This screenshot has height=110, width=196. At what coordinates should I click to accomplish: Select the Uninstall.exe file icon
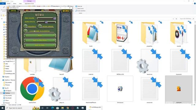(x=120, y=89)
